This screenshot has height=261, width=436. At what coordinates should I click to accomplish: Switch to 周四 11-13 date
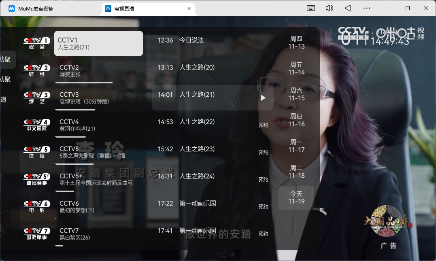click(x=296, y=42)
